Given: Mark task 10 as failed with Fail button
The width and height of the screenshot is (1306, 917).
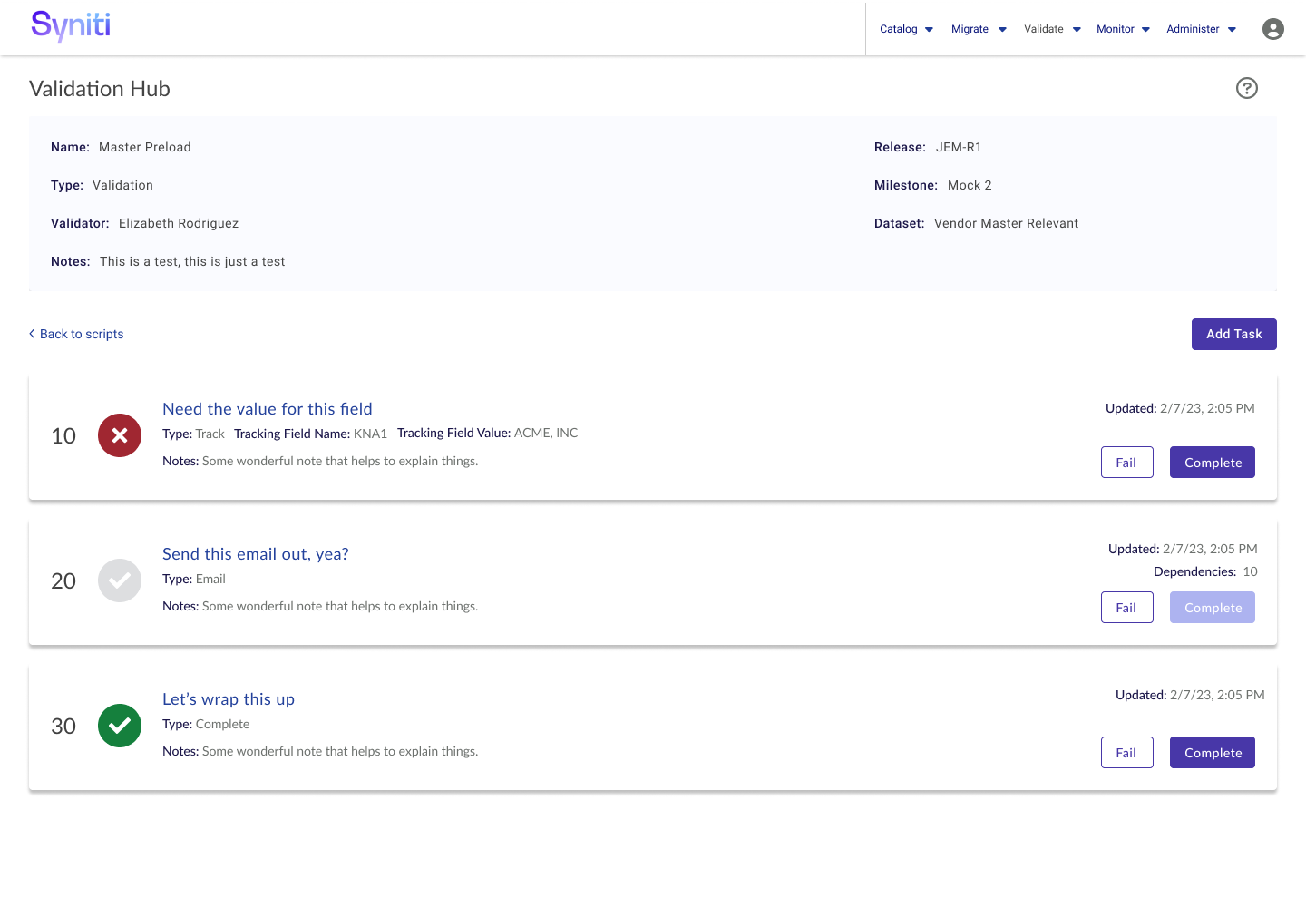Looking at the screenshot, I should (x=1126, y=462).
